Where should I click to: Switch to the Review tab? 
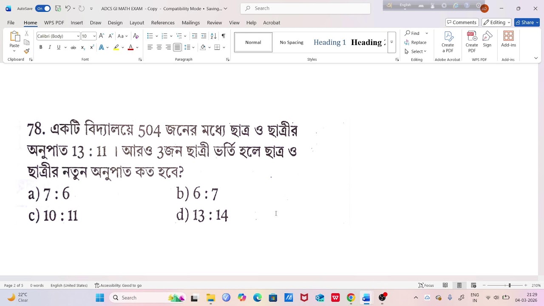click(214, 23)
